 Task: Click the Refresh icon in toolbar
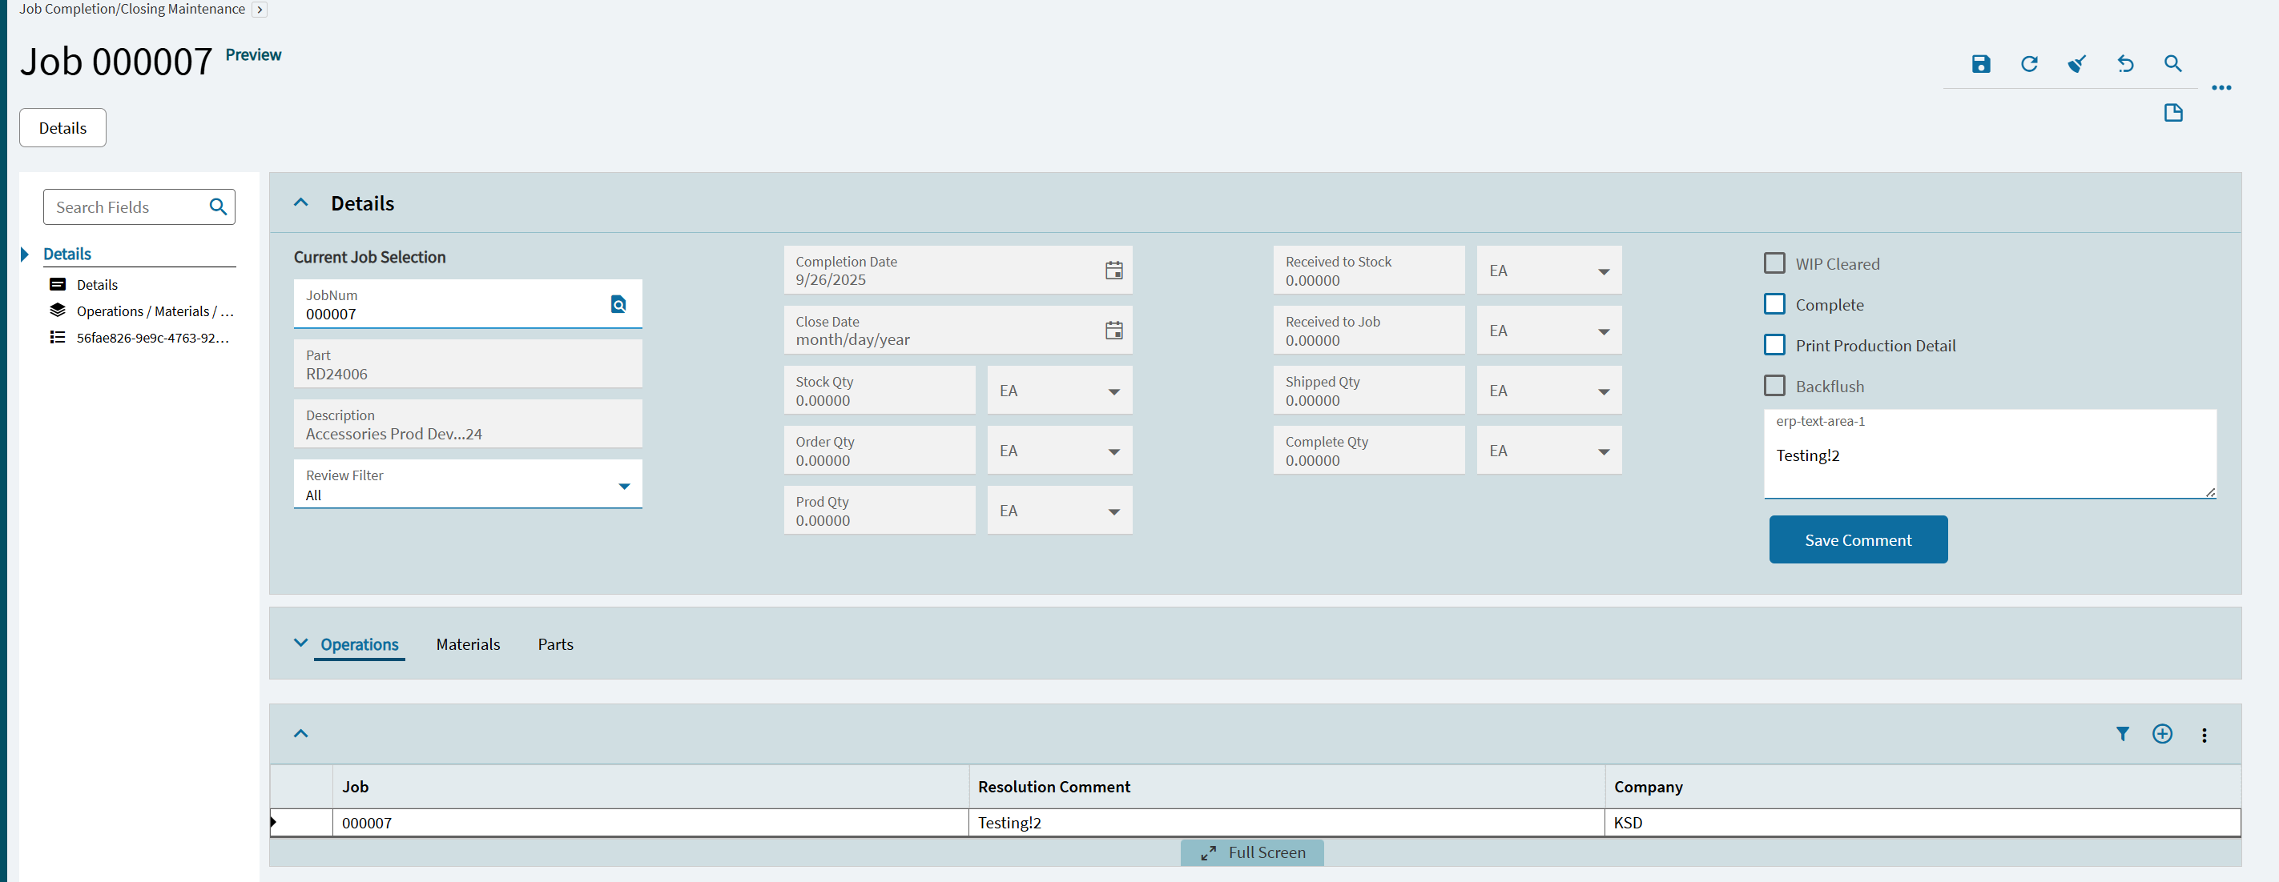point(2028,64)
